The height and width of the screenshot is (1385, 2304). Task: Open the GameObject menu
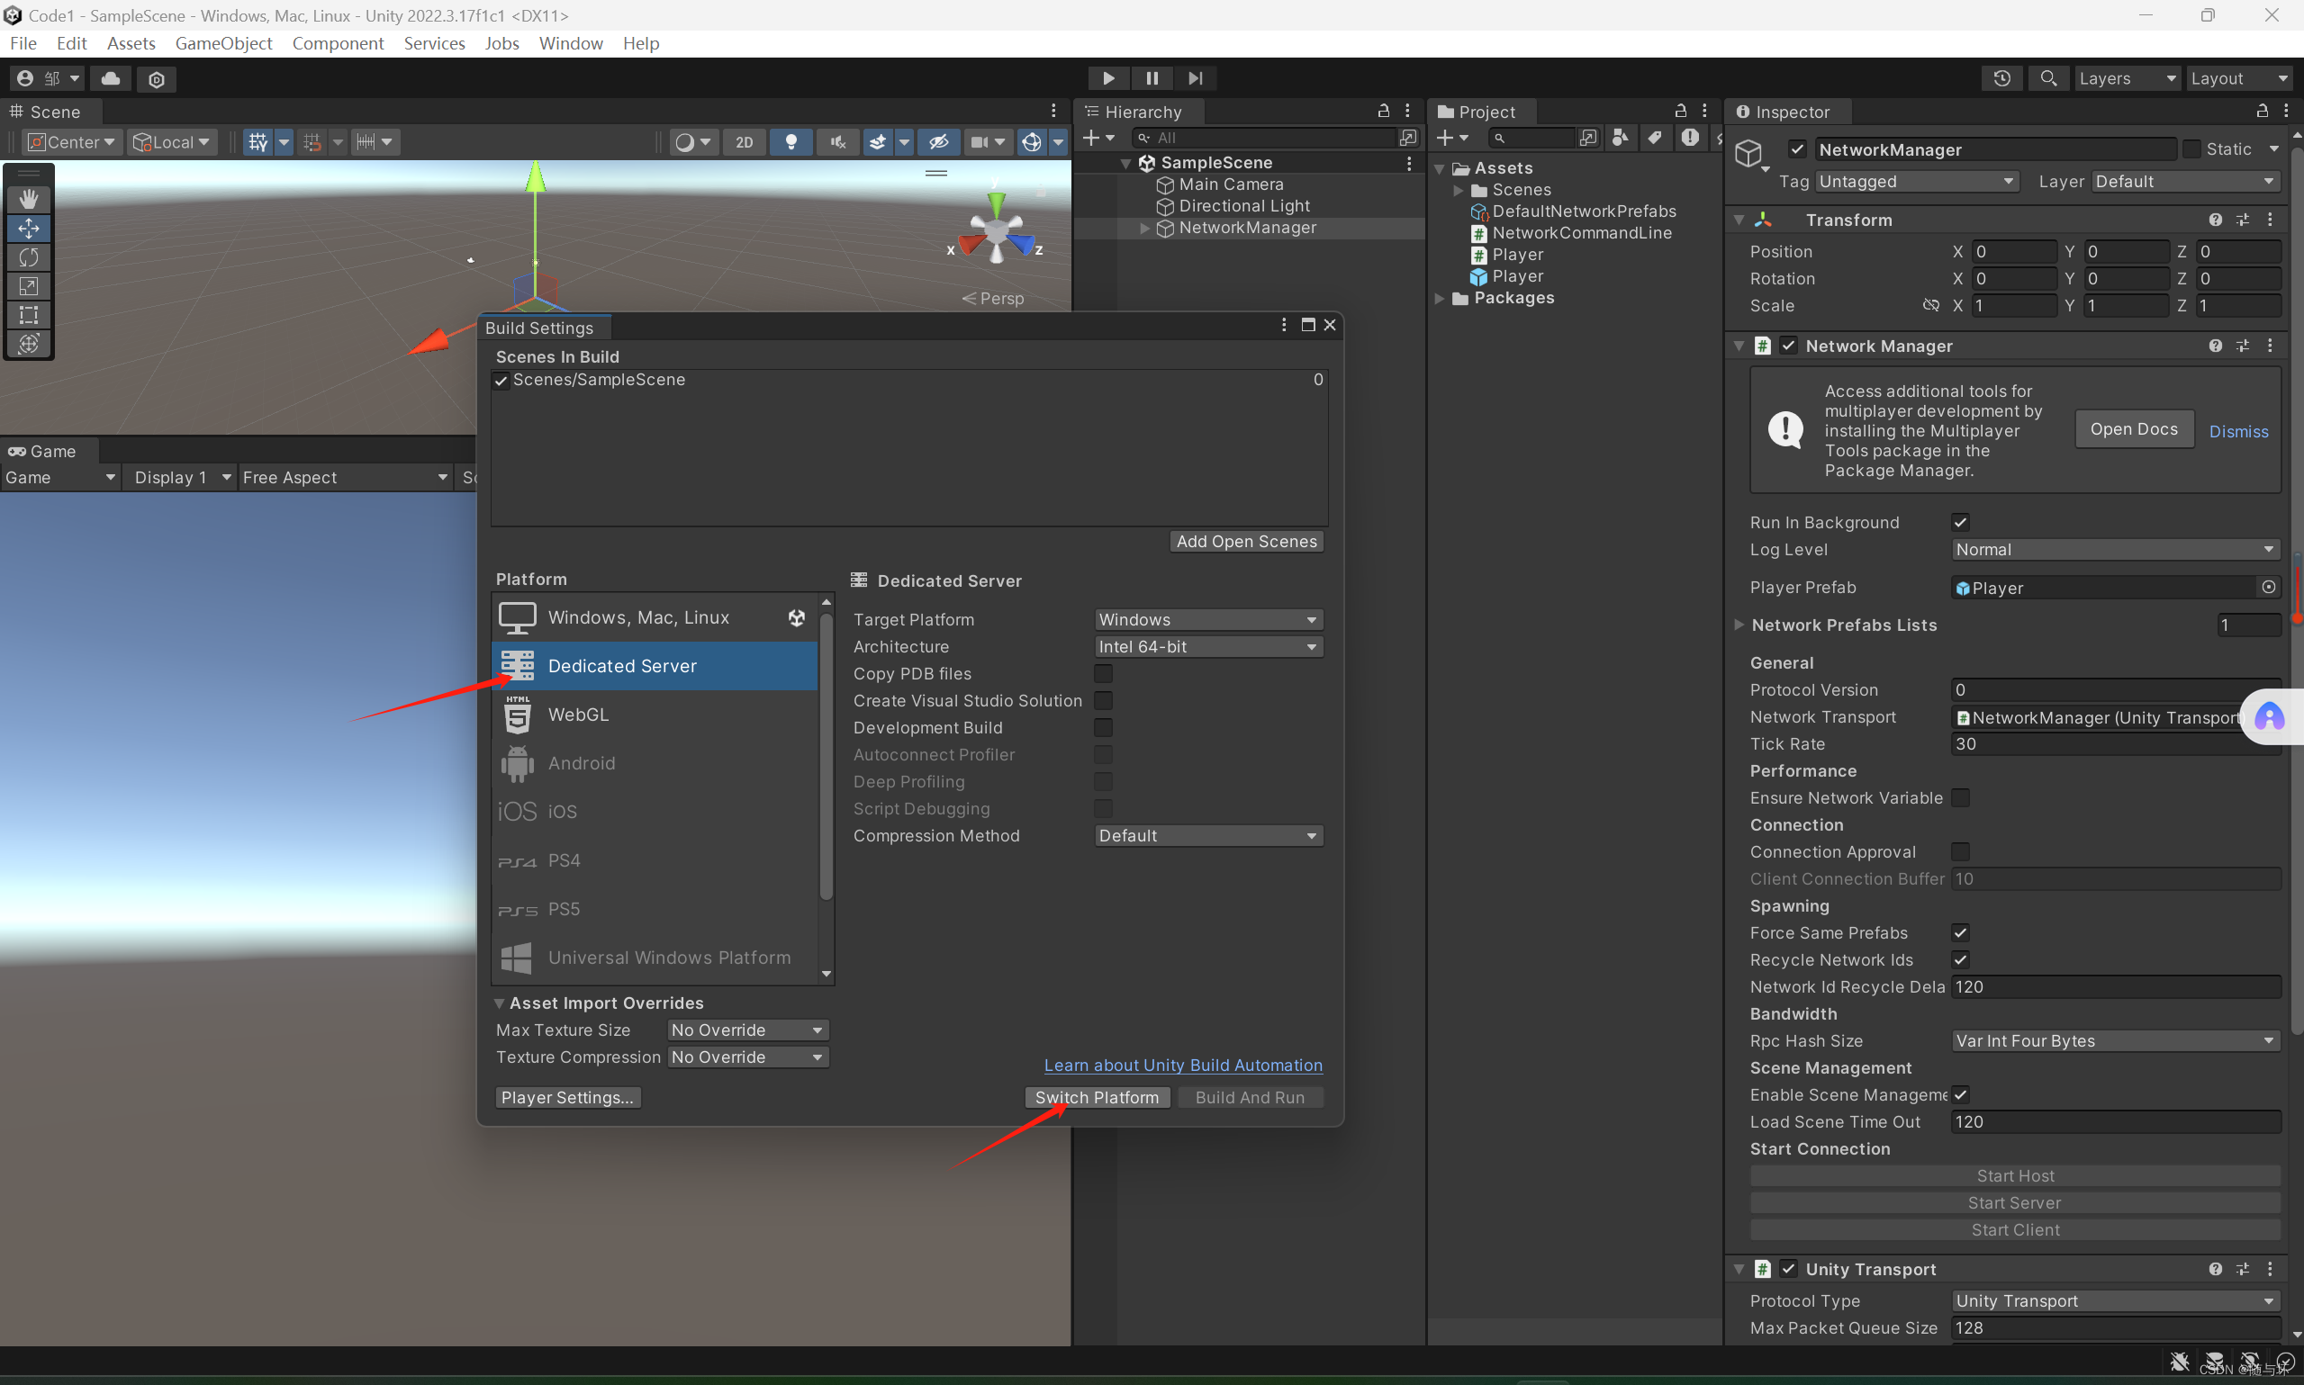[x=223, y=43]
